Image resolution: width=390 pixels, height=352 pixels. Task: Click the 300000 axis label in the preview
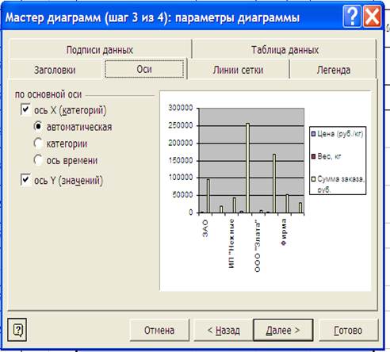tap(181, 108)
